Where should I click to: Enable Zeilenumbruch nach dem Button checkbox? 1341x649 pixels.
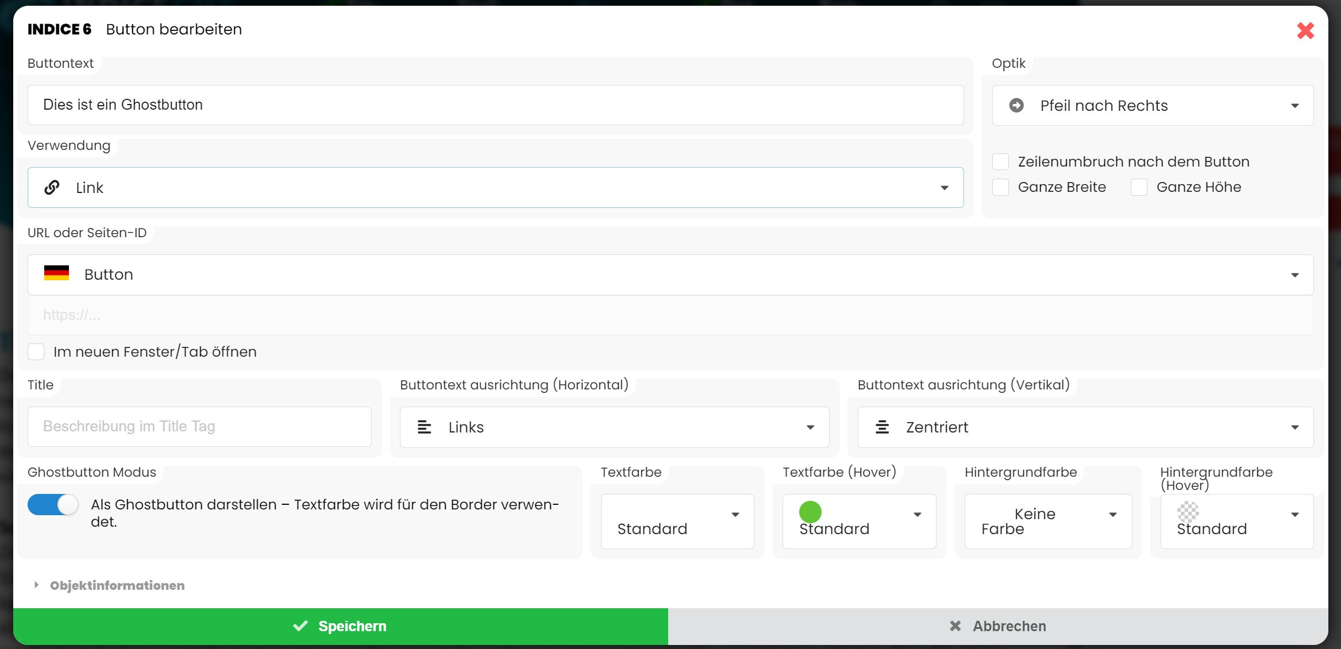pyautogui.click(x=1001, y=161)
